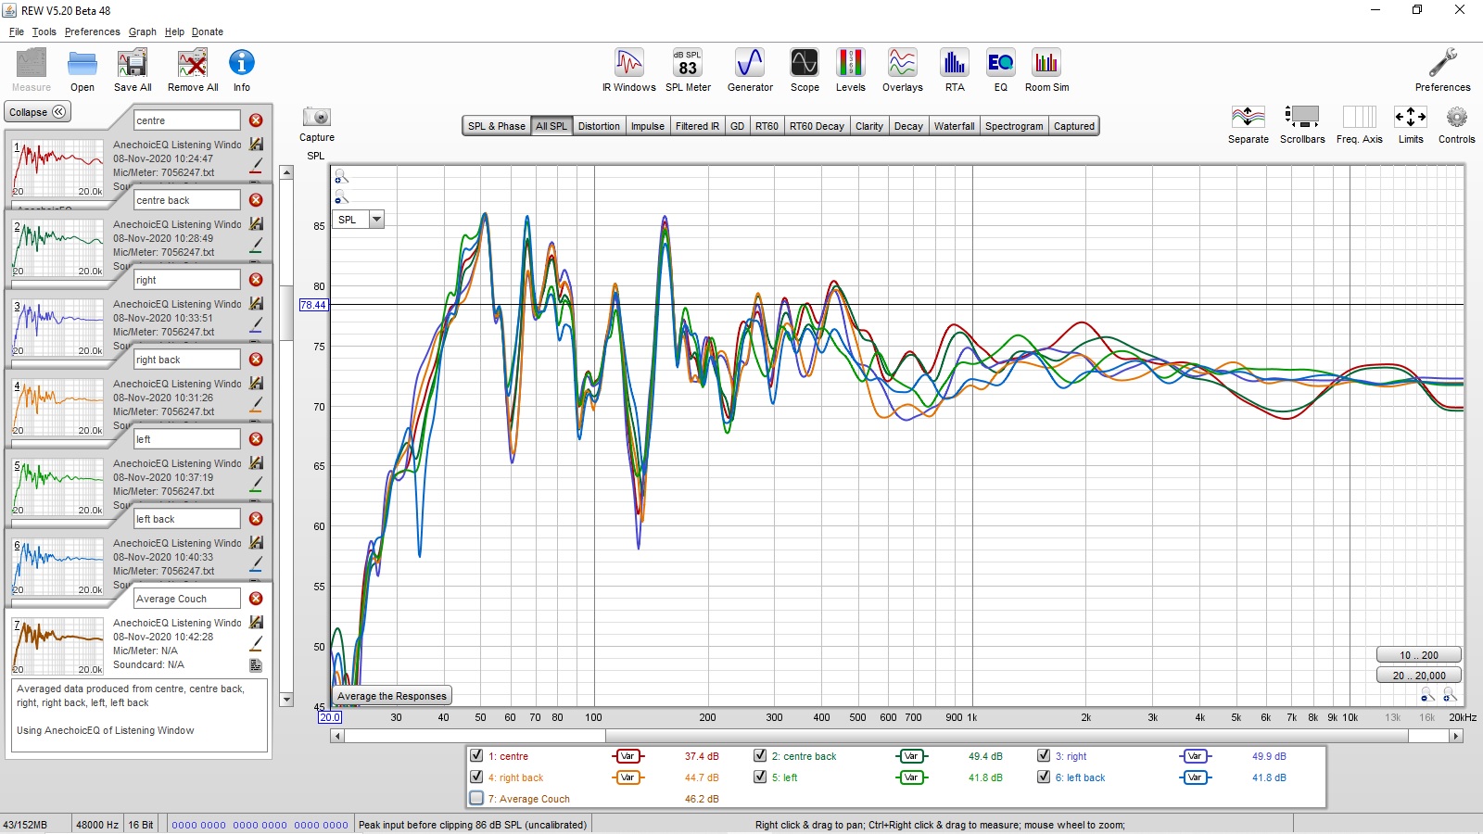Remove the Average Couch measurement
The image size is (1483, 834).
pos(256,599)
